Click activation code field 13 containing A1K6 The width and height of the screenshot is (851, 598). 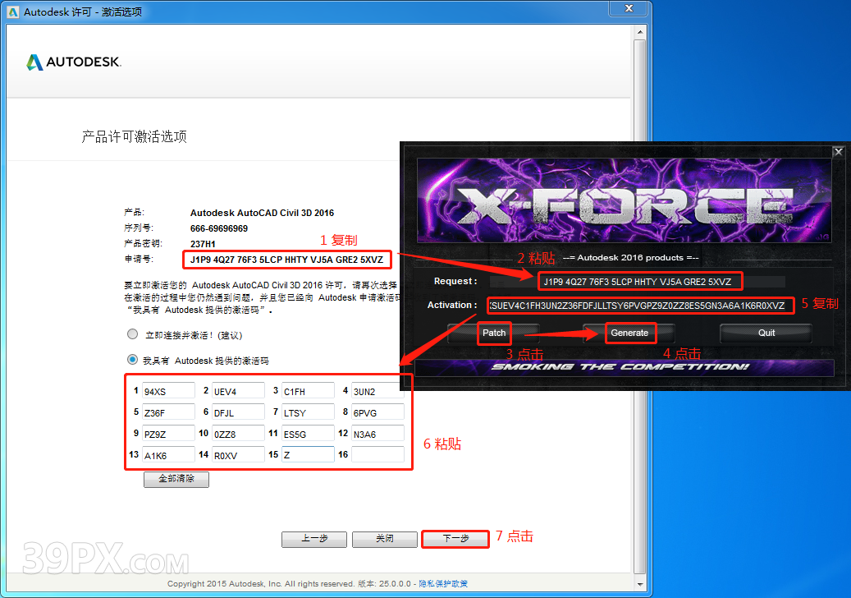(168, 454)
